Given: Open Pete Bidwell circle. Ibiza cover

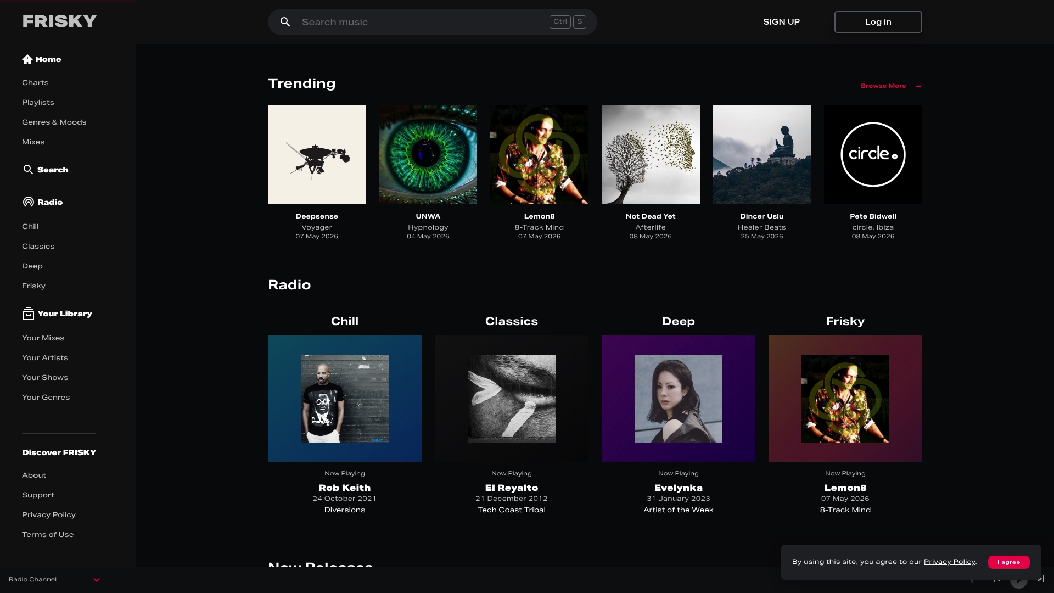Looking at the screenshot, I should click(873, 154).
